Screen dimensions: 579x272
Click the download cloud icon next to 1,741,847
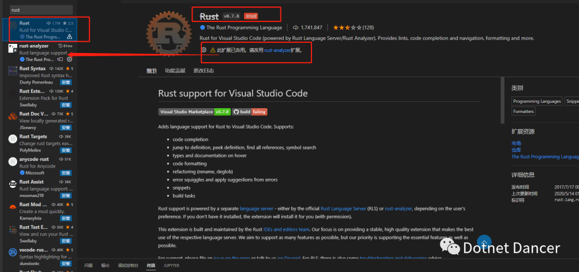click(296, 28)
